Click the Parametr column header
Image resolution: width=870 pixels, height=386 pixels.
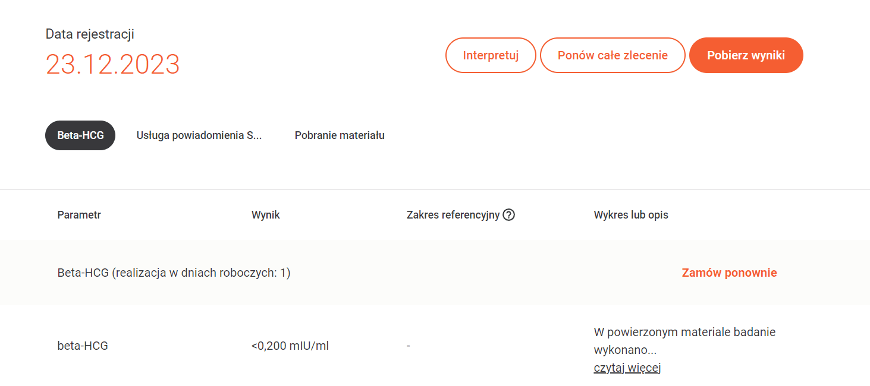click(x=79, y=215)
